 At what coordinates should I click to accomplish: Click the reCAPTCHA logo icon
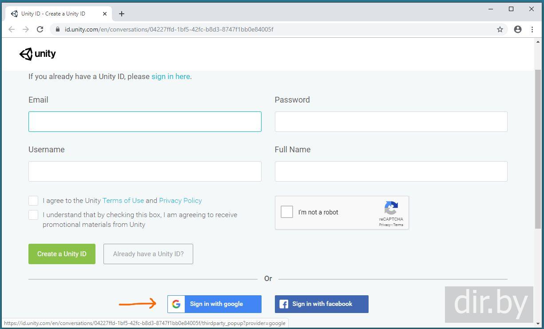pyautogui.click(x=391, y=208)
